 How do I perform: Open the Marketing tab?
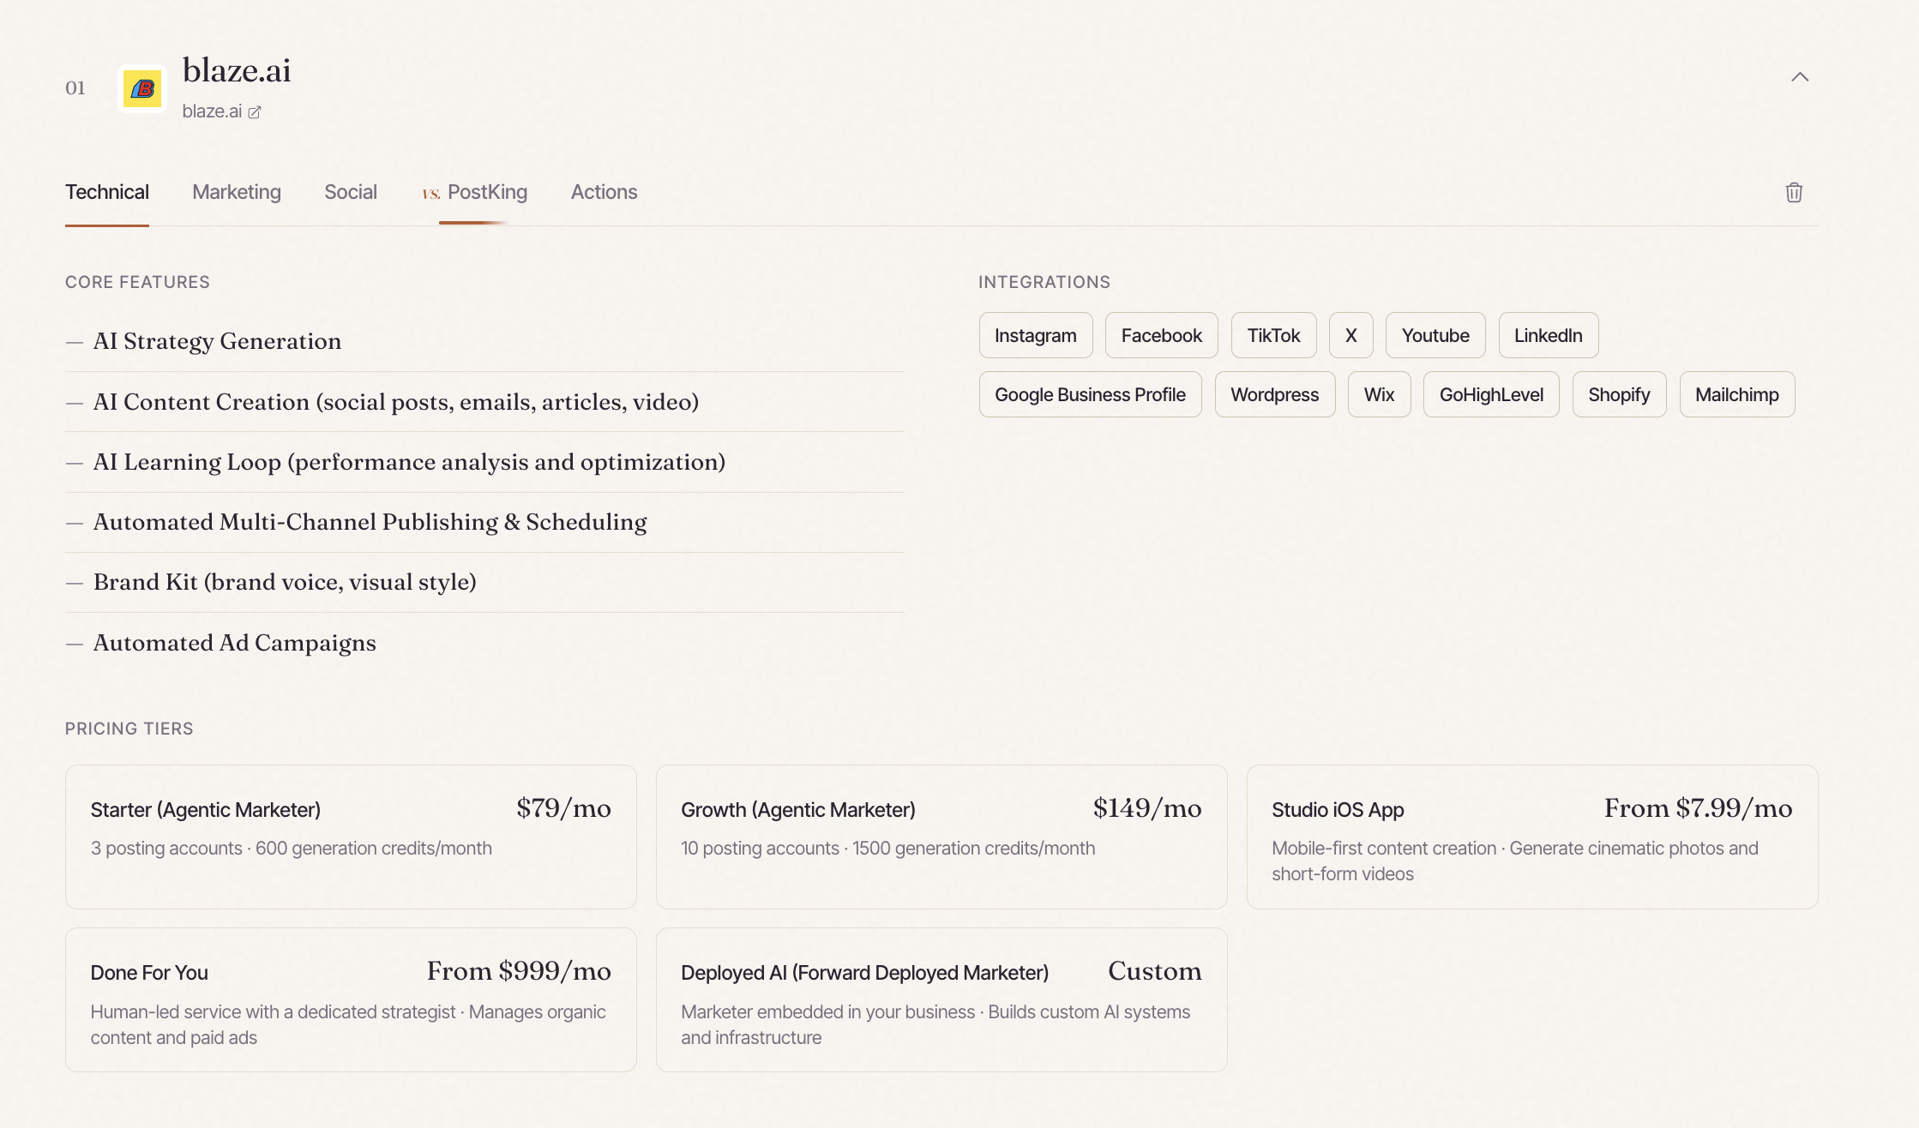(x=237, y=192)
